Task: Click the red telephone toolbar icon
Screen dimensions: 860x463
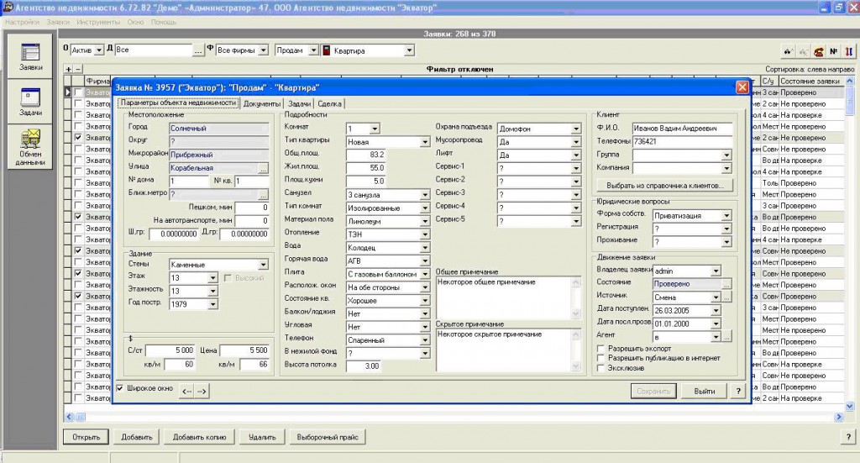Action: (817, 50)
